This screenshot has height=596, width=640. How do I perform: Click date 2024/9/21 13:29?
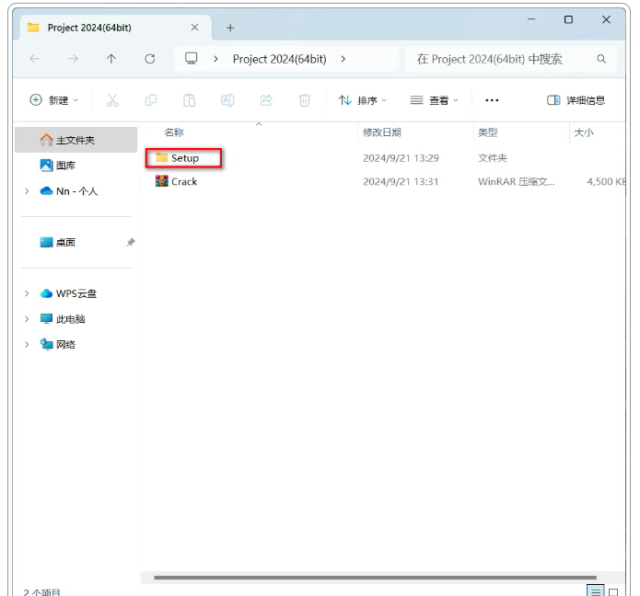point(401,158)
